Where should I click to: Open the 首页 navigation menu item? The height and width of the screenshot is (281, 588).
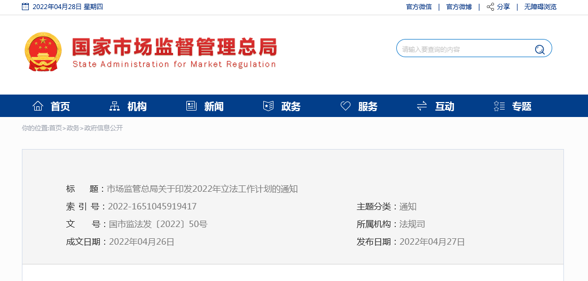pyautogui.click(x=60, y=106)
